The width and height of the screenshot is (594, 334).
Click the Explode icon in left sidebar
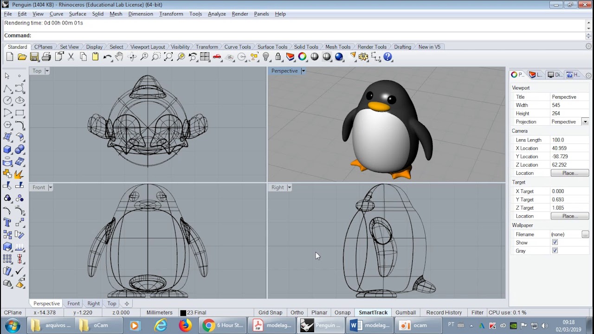pos(19,174)
